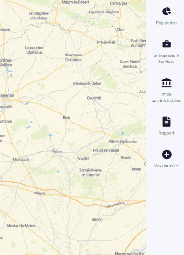Select Meslay-du-Maine on the map

tap(21, 226)
